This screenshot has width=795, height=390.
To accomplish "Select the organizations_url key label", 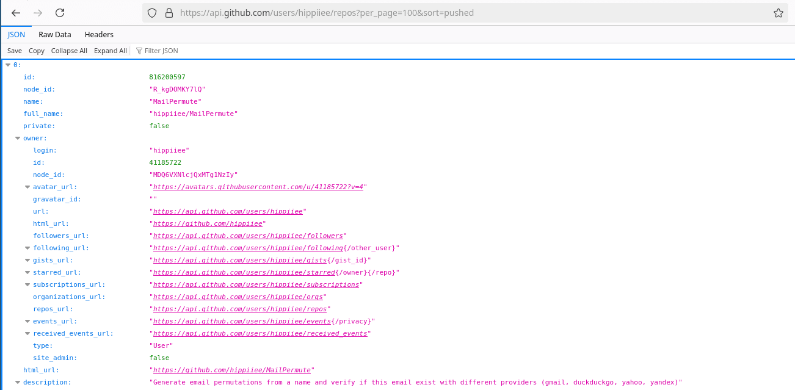I will pyautogui.click(x=69, y=297).
